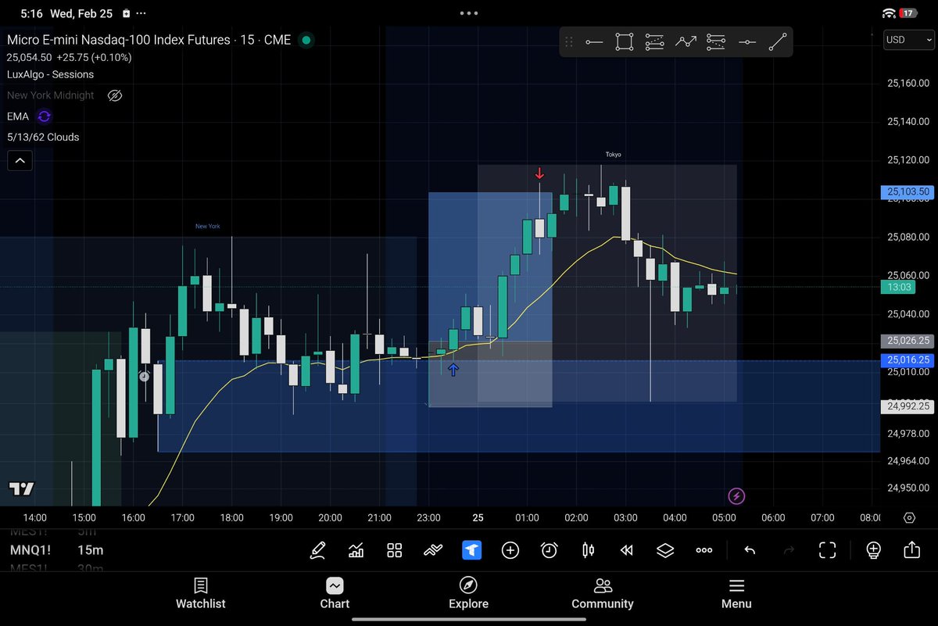Select the LuxAlgo - Sessions indicator label
938x626 pixels.
coord(50,74)
